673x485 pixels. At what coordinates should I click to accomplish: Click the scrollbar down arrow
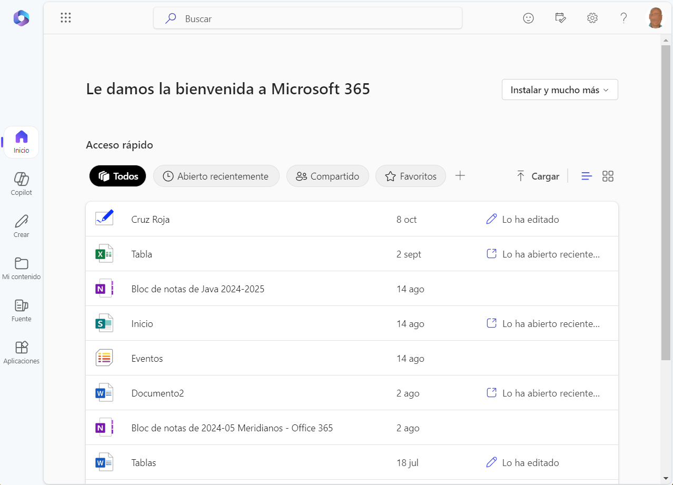click(666, 479)
